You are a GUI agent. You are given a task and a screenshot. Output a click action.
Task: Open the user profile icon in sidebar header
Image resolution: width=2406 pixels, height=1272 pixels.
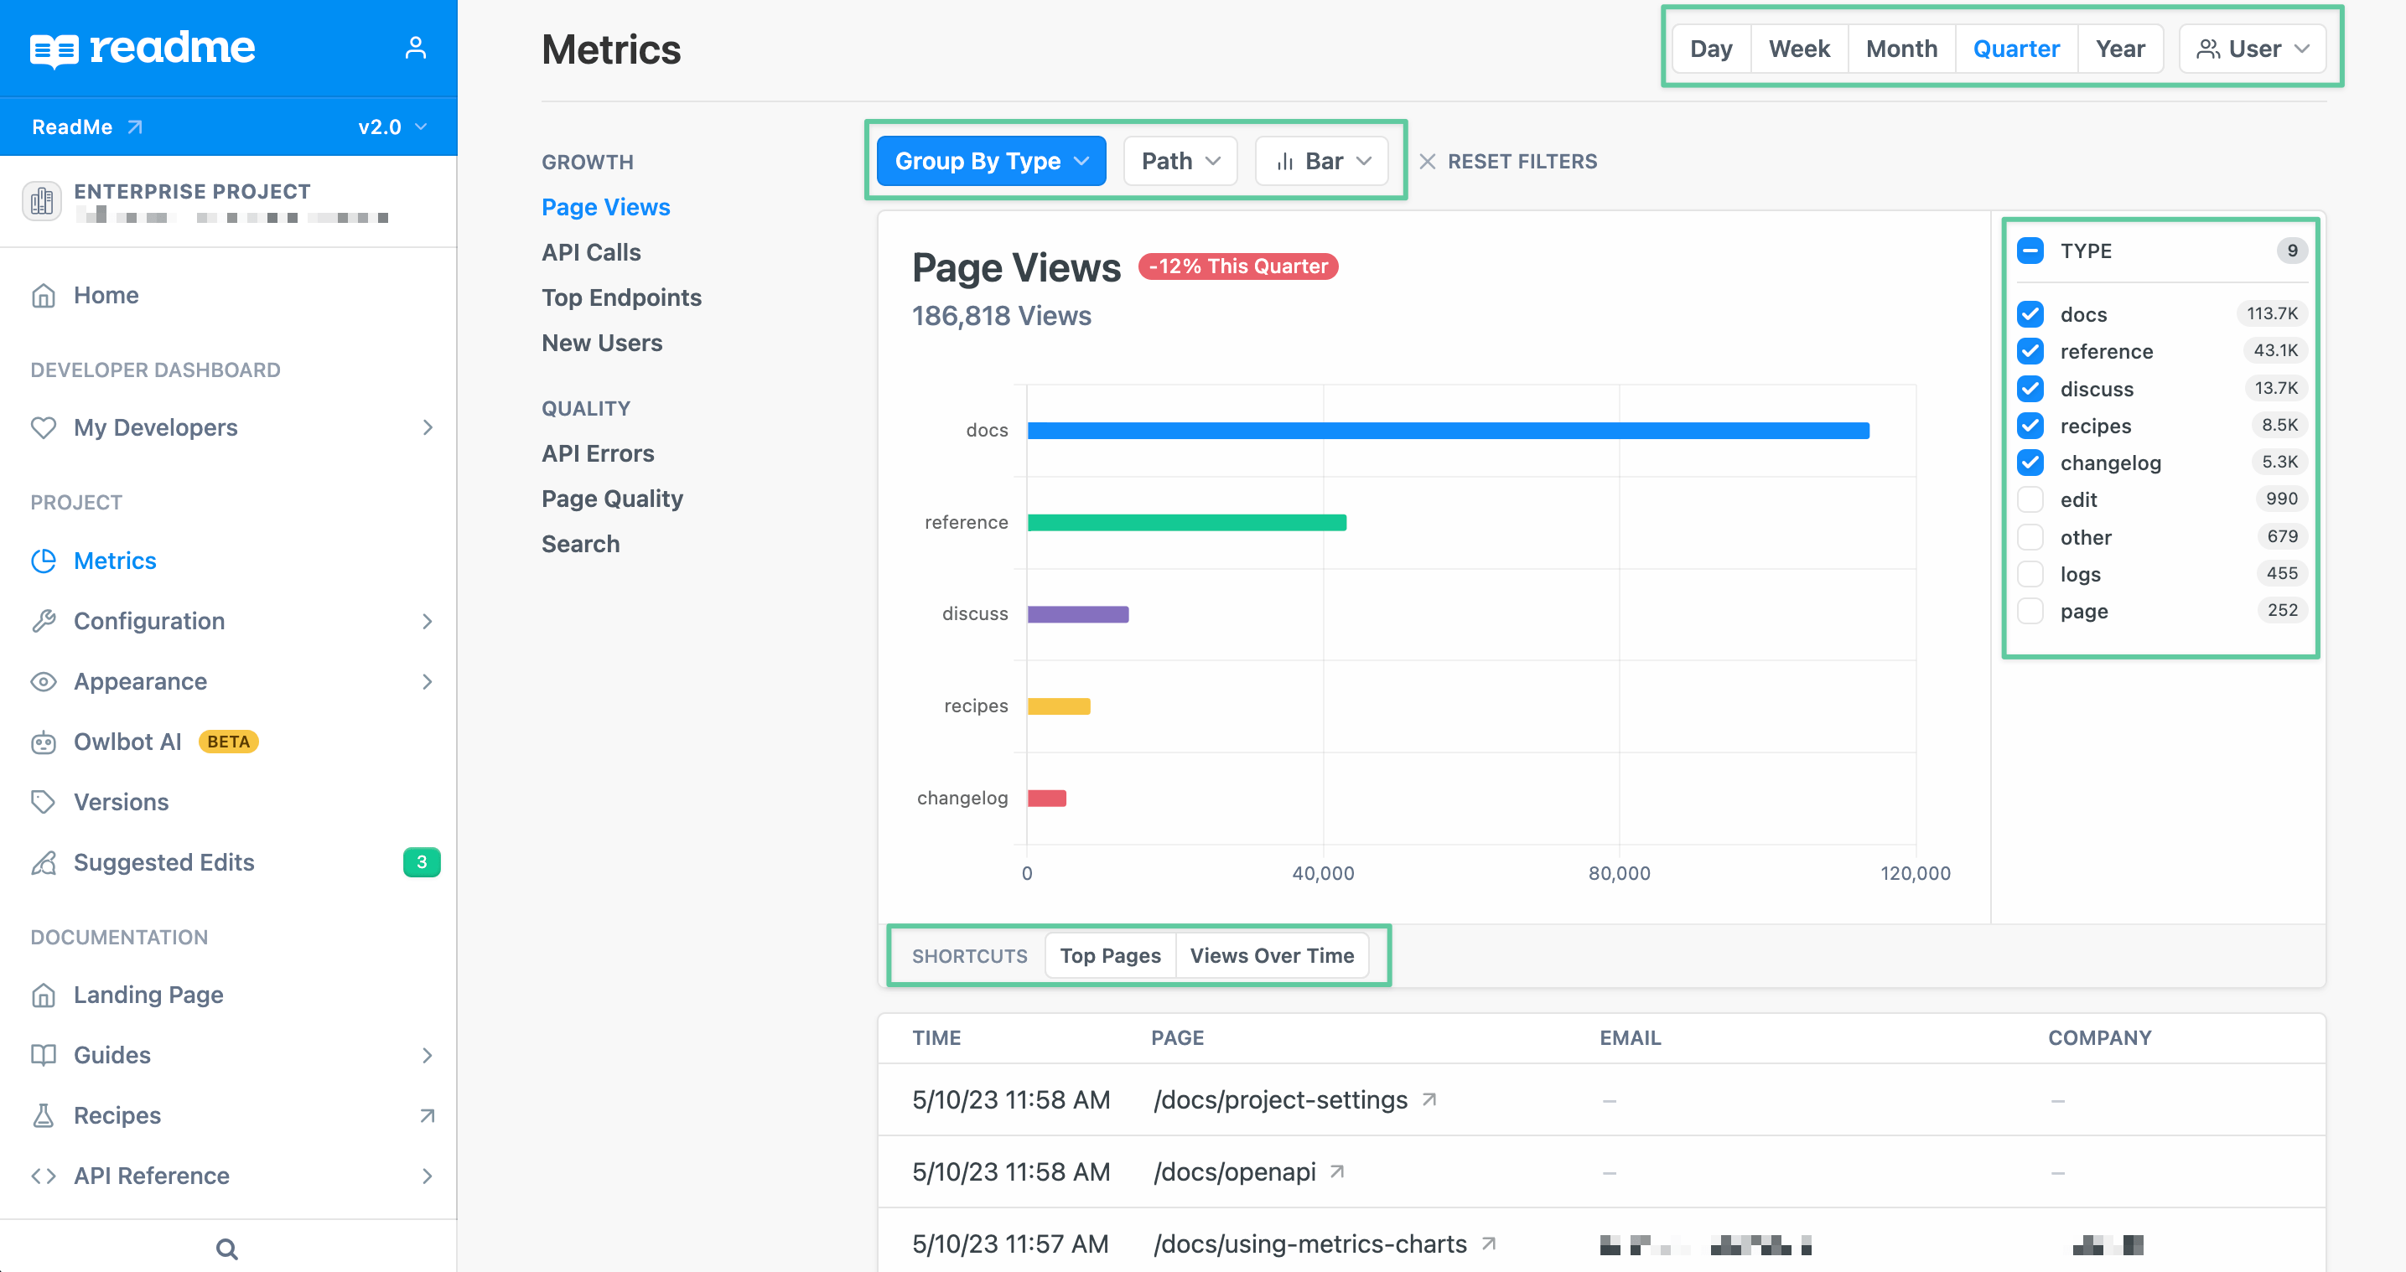416,48
